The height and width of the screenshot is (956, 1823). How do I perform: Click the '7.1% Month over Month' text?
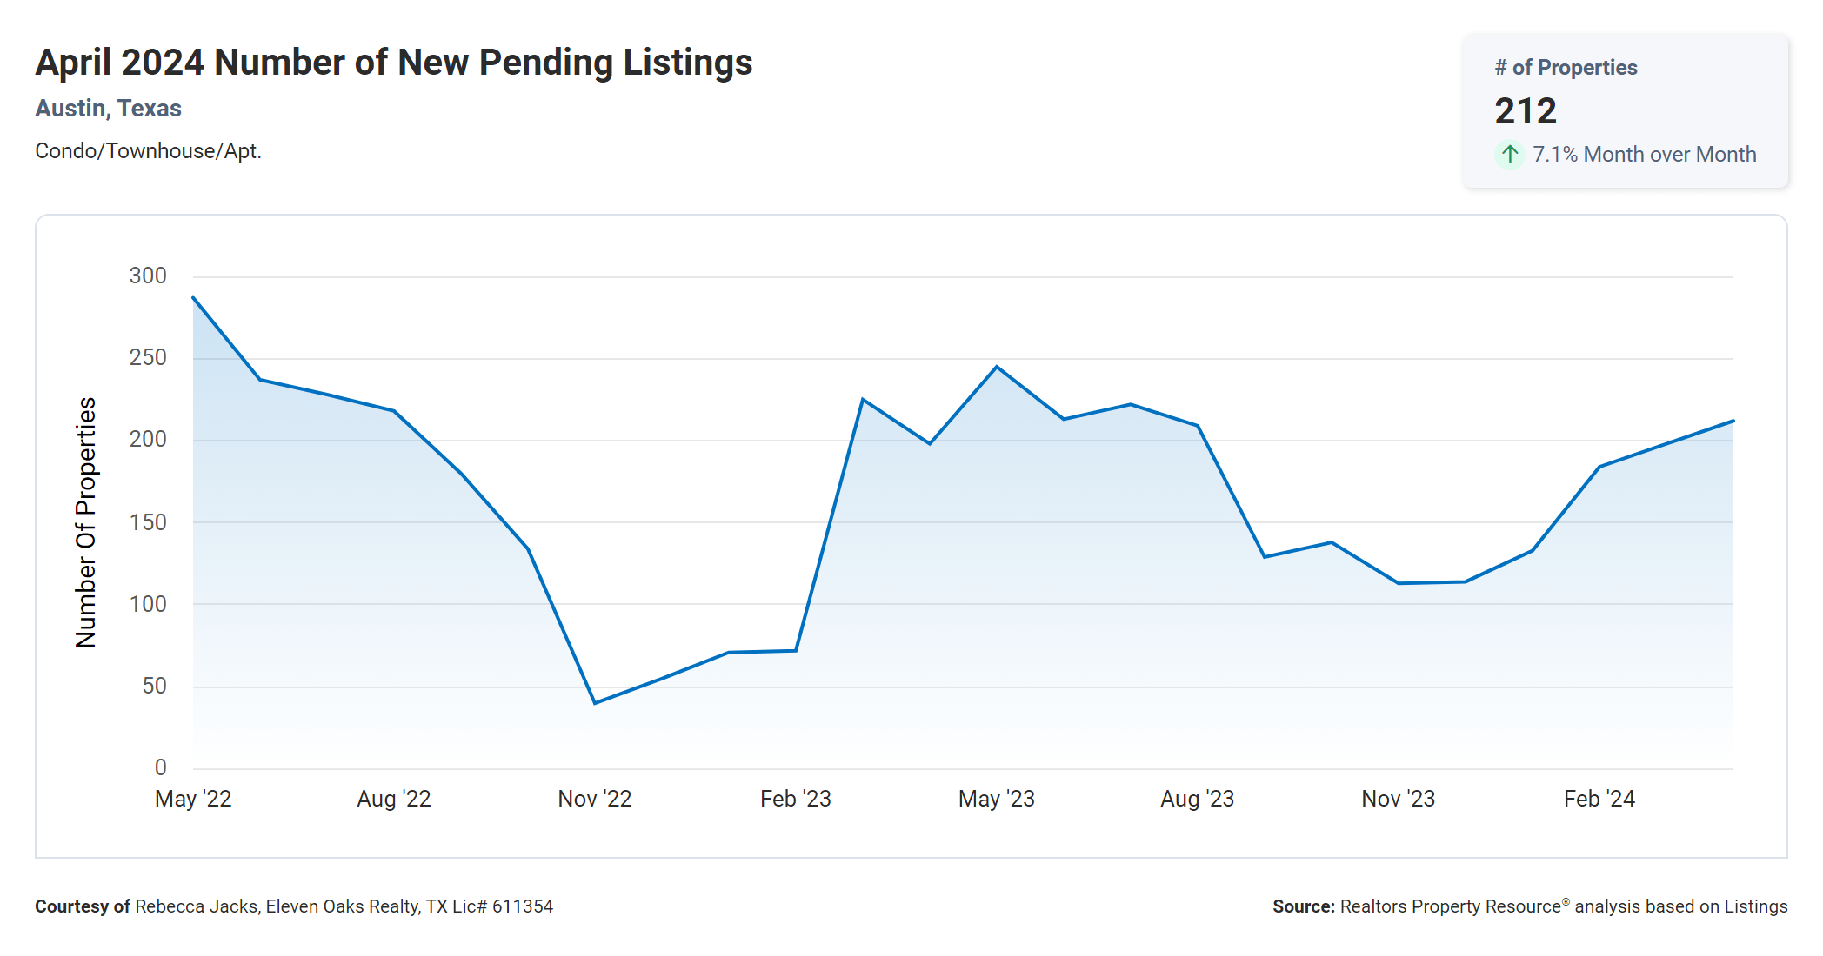pyautogui.click(x=1644, y=155)
